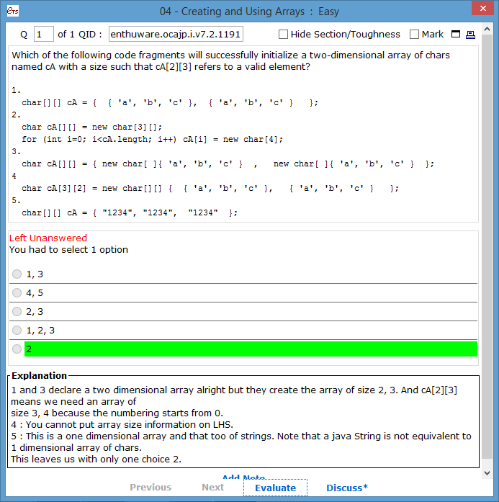499x502 pixels.
Task: Select answer option "4, 5"
Action: (17, 293)
